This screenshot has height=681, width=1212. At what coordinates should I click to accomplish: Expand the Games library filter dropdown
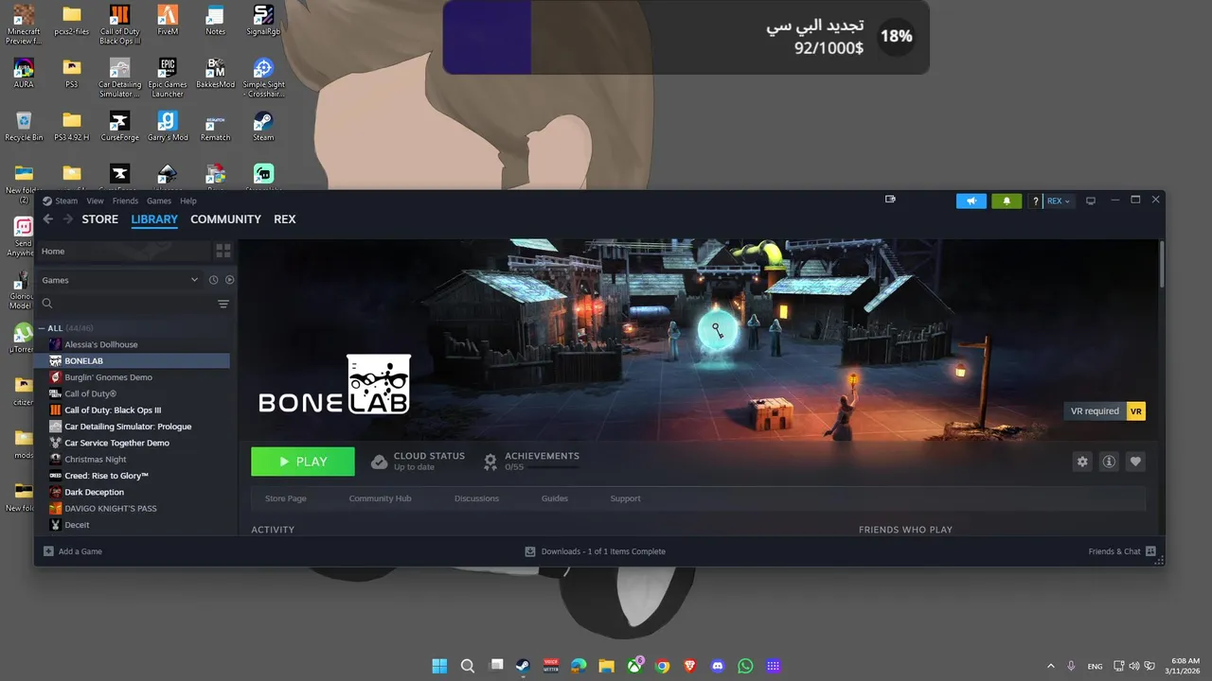[119, 280]
